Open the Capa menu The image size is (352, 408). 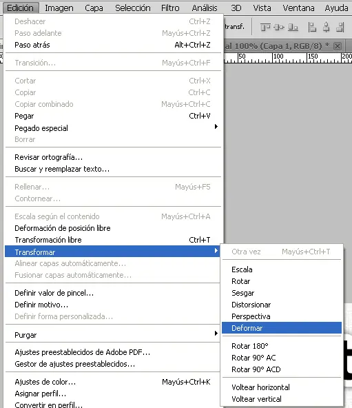[x=94, y=8]
